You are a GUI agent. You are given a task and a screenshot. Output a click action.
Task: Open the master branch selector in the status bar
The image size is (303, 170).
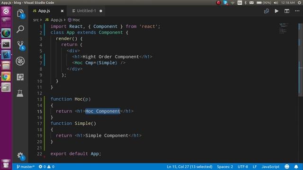25,167
